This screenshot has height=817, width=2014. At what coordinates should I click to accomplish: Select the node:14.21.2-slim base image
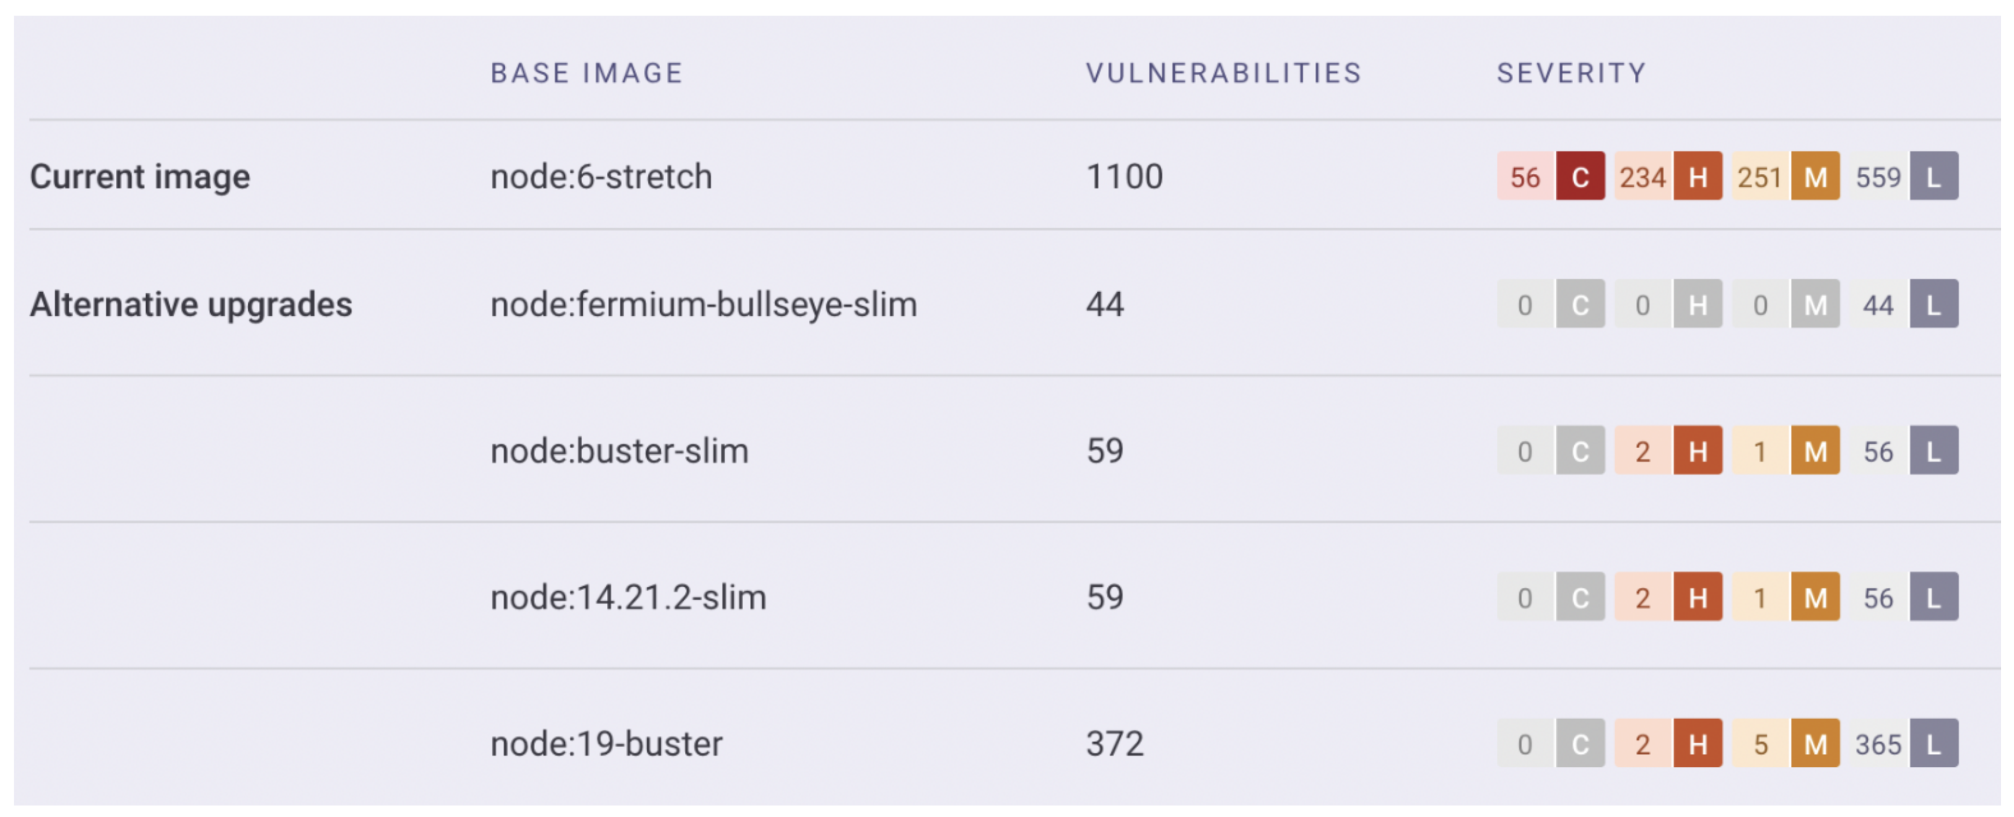point(628,597)
